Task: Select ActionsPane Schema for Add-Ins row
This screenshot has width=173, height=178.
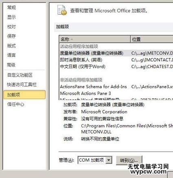Action: click(116, 87)
